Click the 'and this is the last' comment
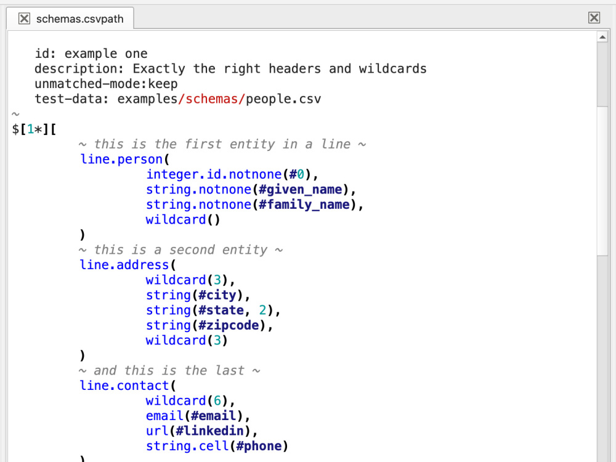This screenshot has width=616, height=462. click(169, 370)
